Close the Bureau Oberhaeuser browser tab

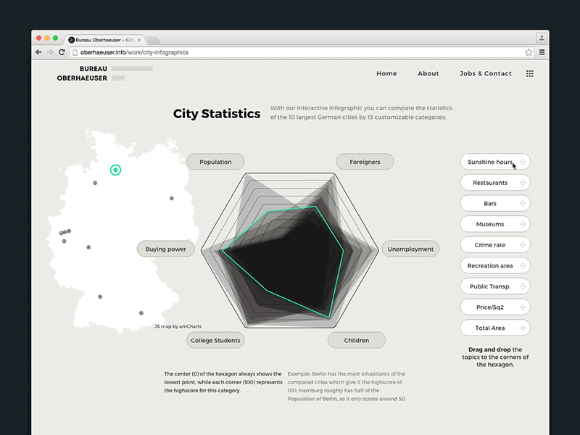(x=139, y=40)
